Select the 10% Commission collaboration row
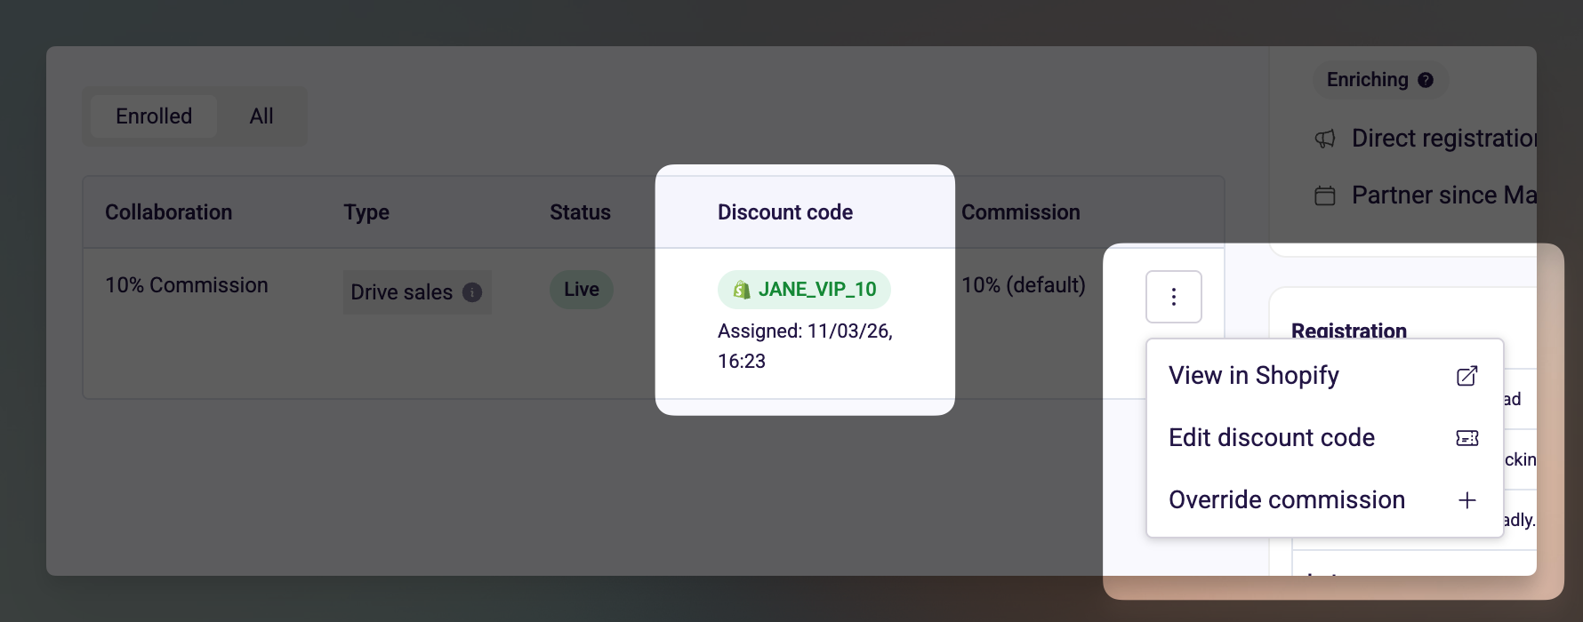The image size is (1583, 622). 186,284
